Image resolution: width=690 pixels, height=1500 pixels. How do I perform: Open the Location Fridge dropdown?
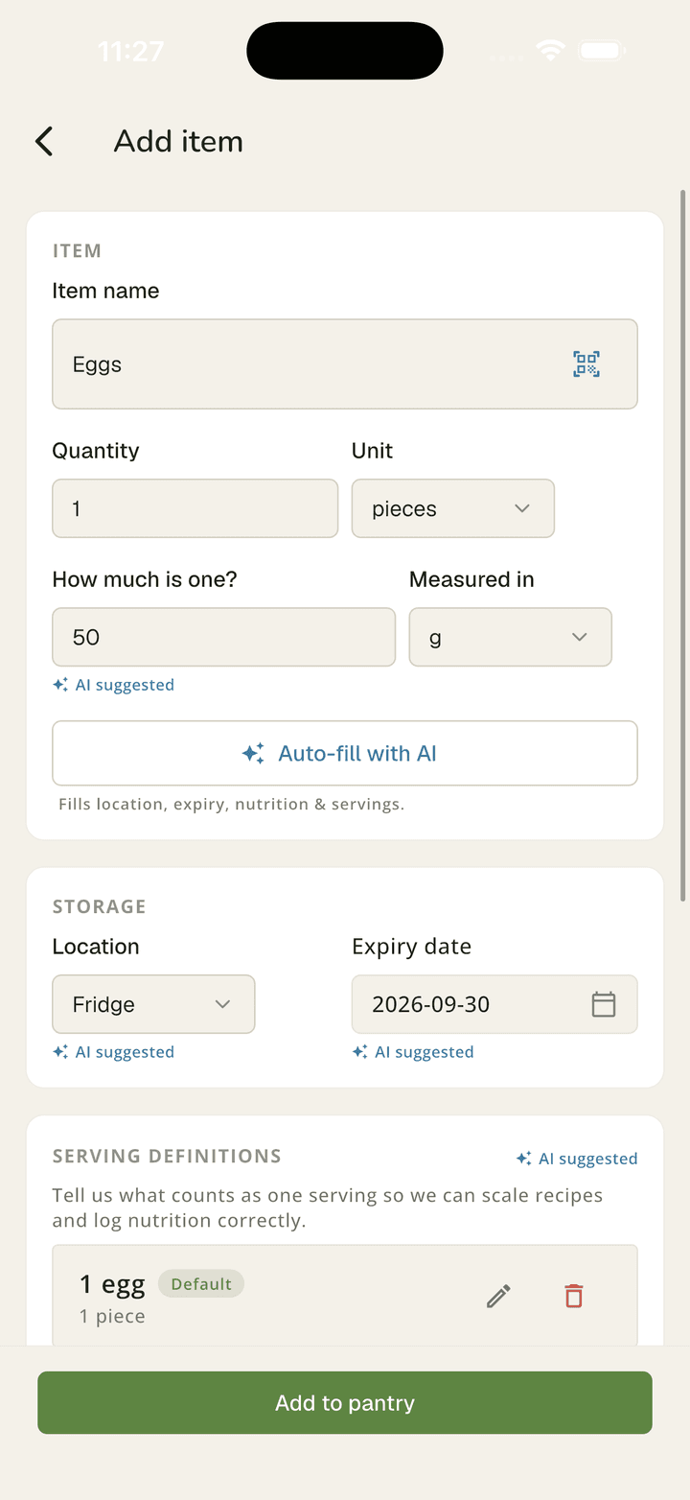tap(153, 1004)
